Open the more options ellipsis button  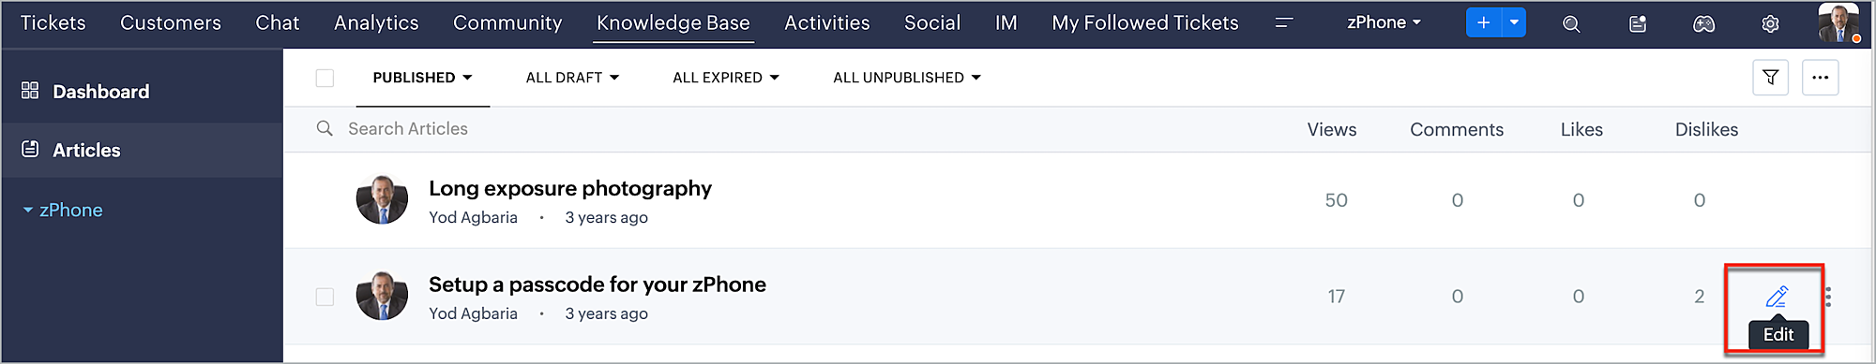(1820, 78)
